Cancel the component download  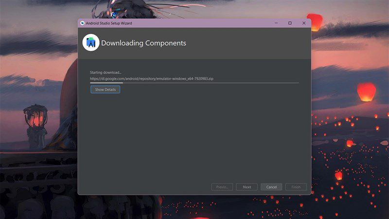(271, 187)
